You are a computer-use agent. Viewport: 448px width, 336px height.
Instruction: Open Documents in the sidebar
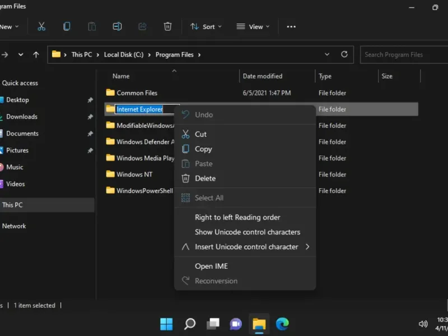[22, 134]
